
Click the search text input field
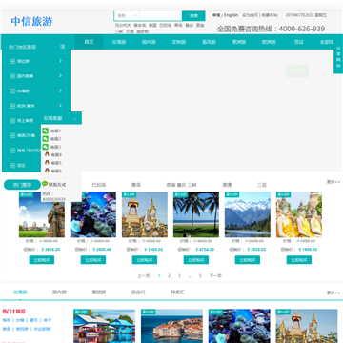161,15
